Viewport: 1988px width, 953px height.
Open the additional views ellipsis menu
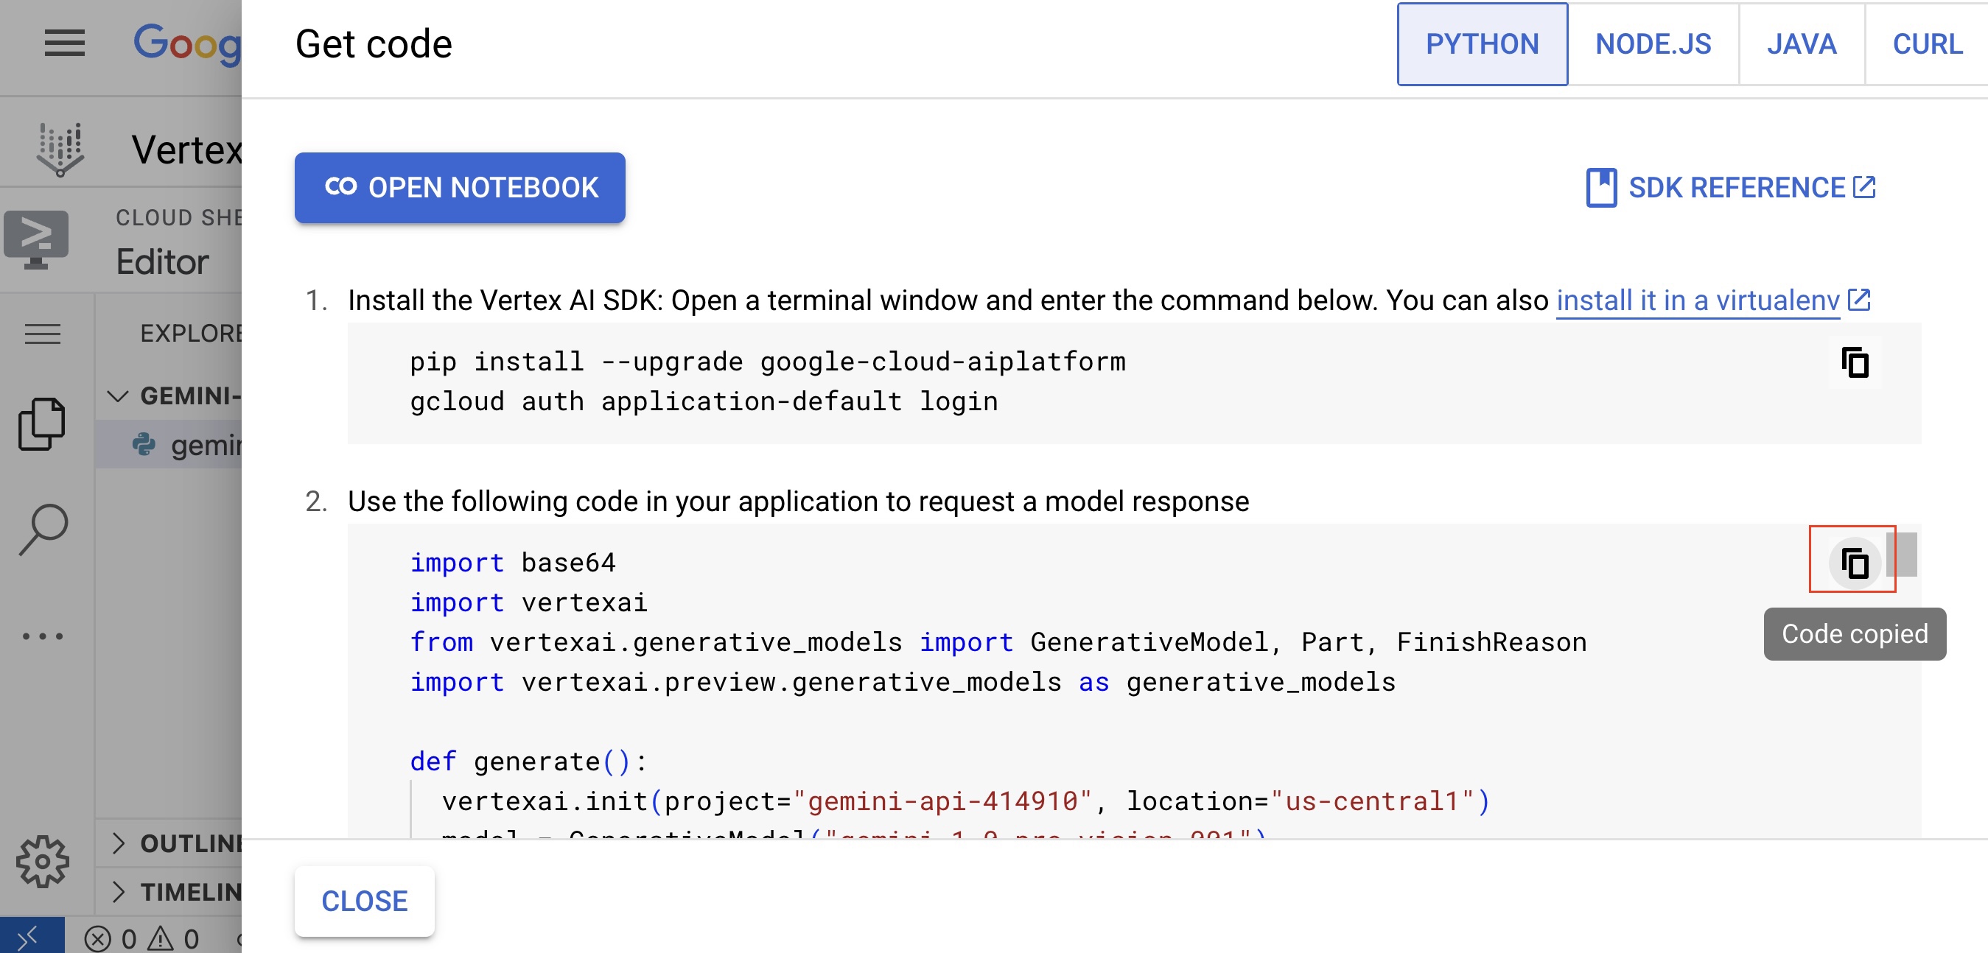point(43,636)
